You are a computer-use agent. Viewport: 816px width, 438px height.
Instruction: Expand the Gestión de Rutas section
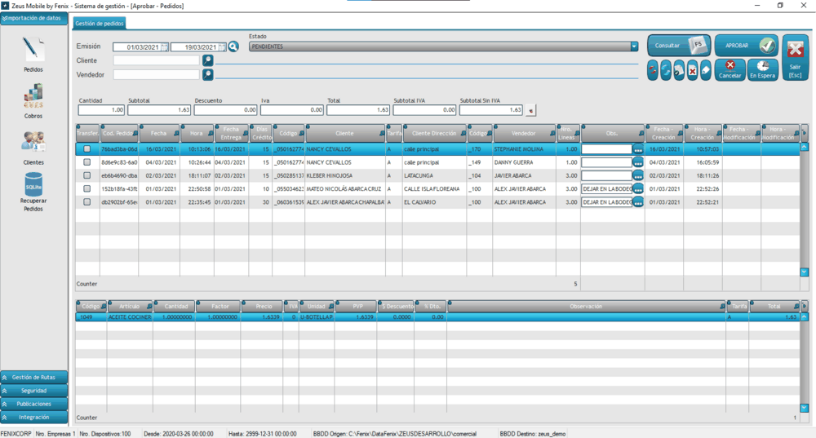click(33, 377)
